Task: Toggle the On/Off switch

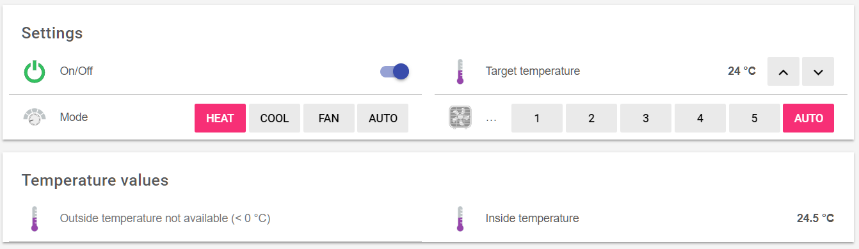Action: [394, 71]
